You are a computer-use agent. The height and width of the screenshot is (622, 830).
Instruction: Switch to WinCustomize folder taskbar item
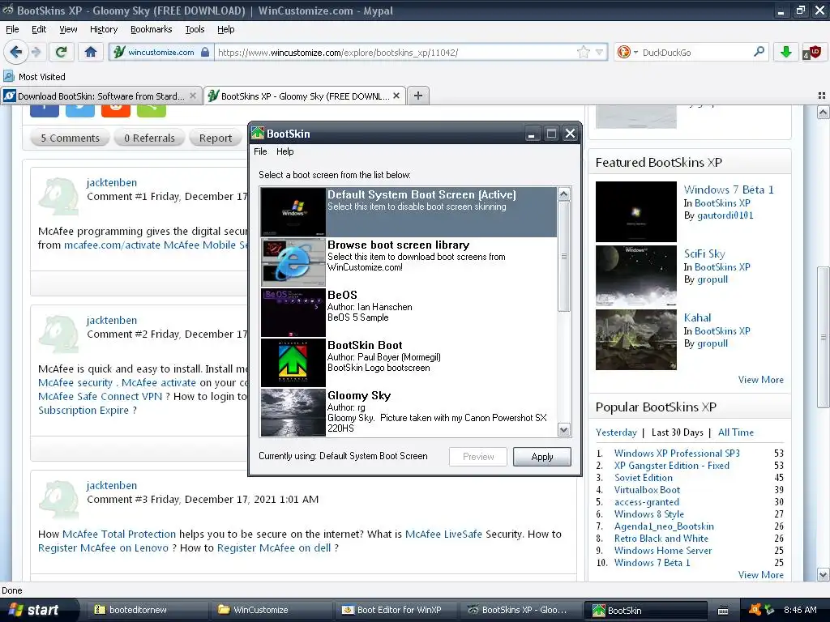tap(271, 610)
